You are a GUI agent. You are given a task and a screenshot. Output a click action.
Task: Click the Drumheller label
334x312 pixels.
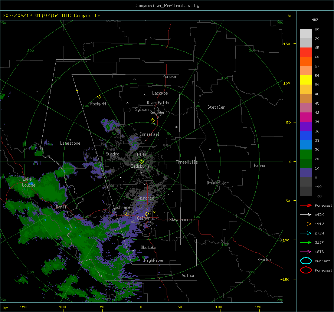tap(217, 183)
